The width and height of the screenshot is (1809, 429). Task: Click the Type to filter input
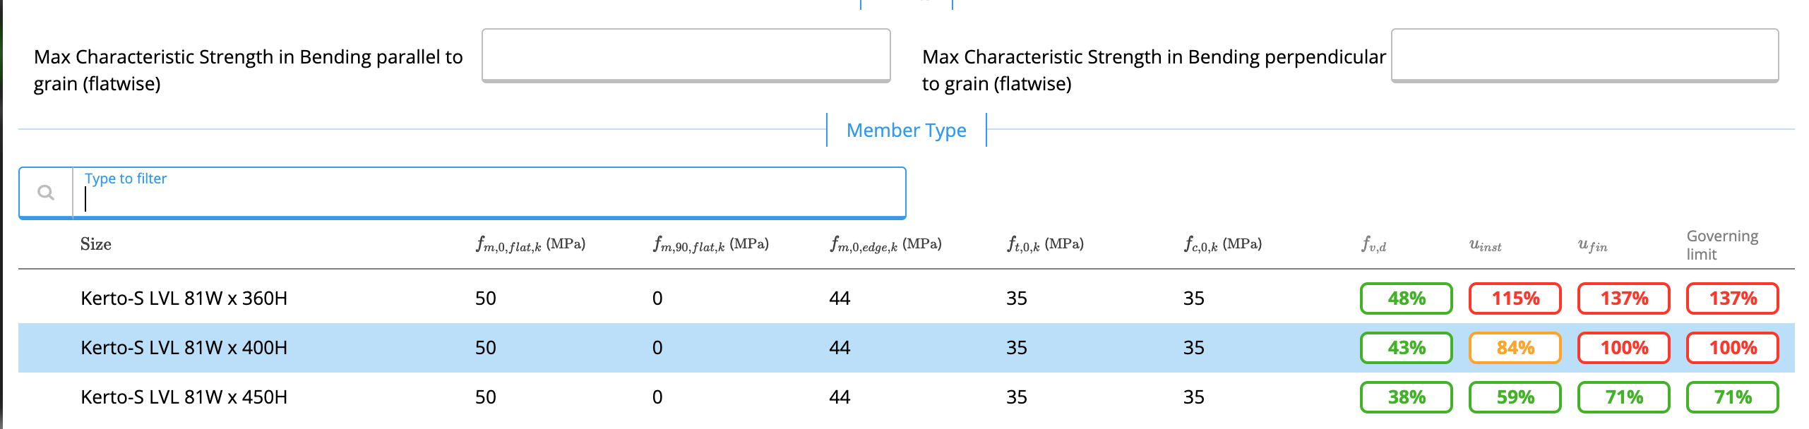(487, 194)
